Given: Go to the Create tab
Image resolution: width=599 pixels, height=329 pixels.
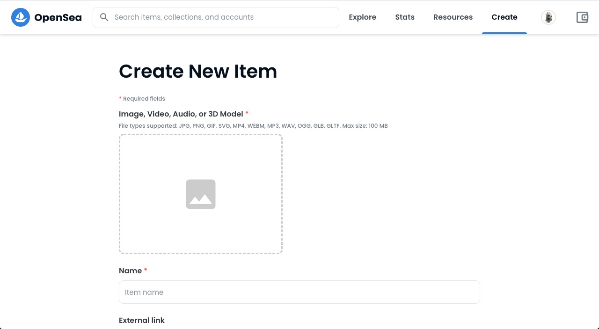Looking at the screenshot, I should point(504,17).
